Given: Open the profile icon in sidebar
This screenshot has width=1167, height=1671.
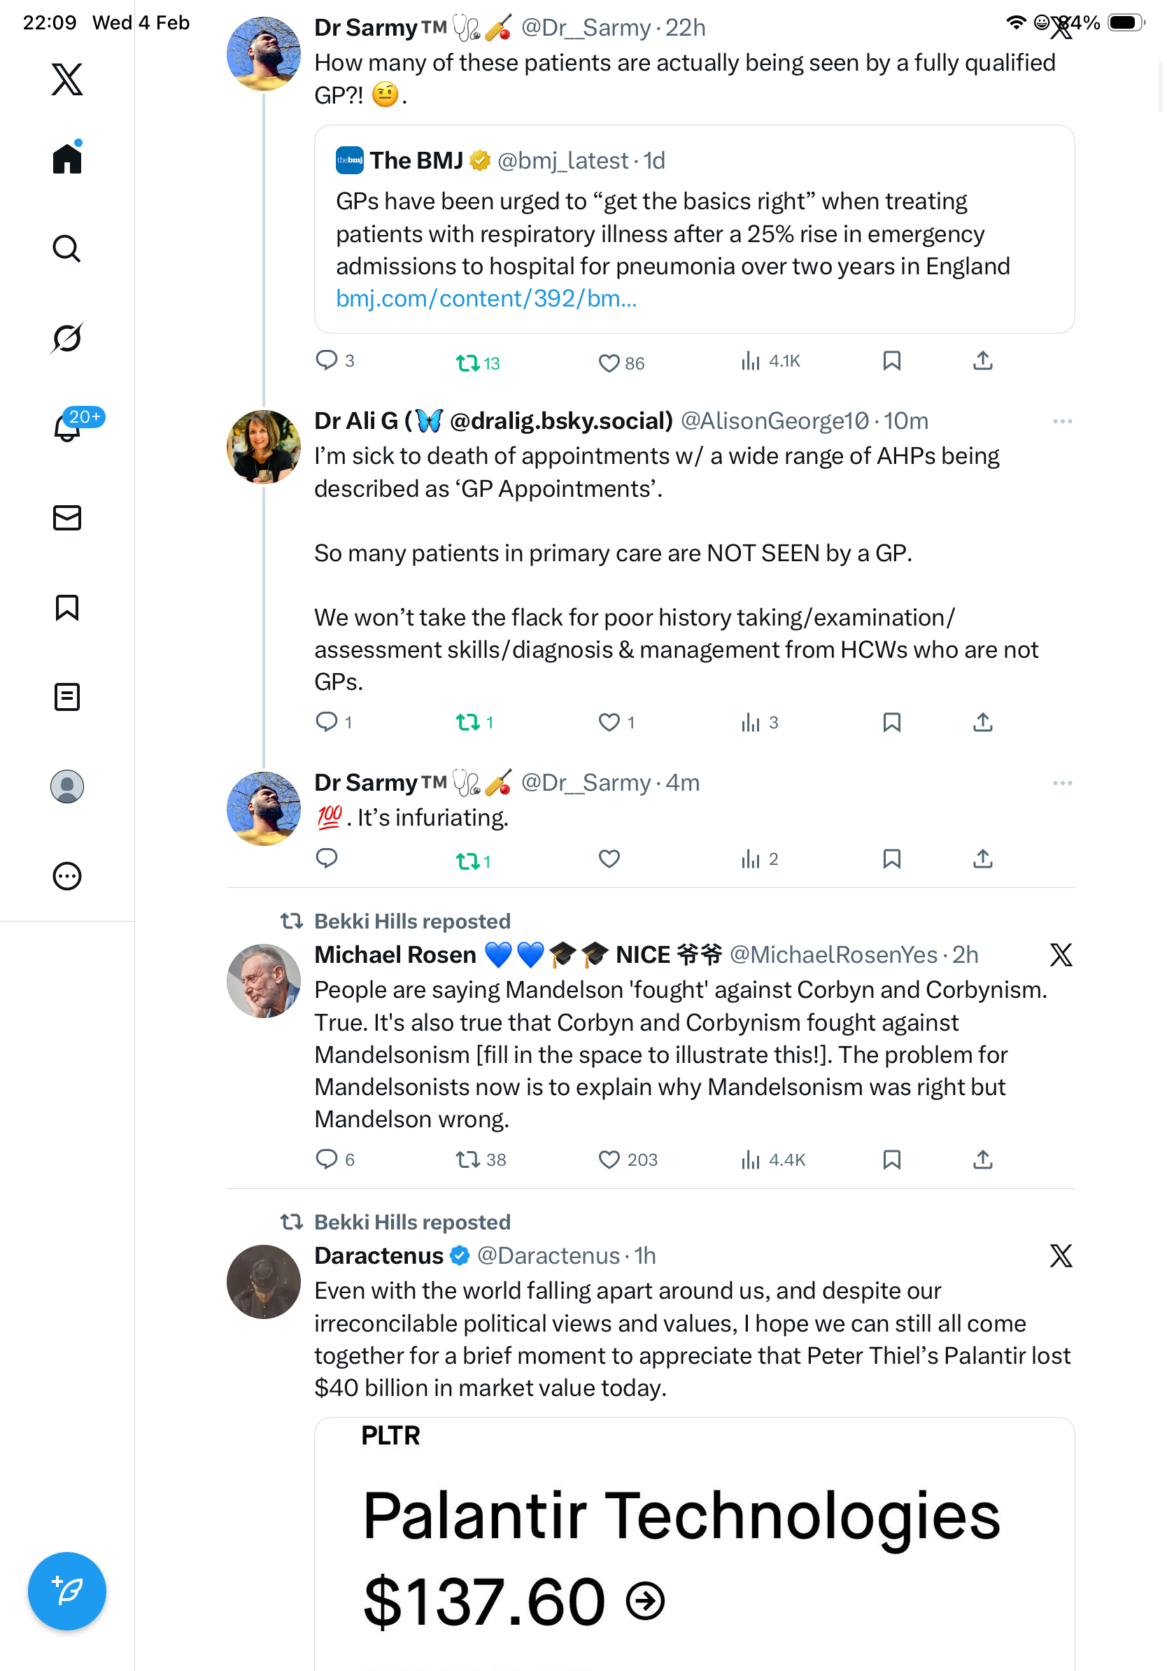Looking at the screenshot, I should click(x=67, y=786).
